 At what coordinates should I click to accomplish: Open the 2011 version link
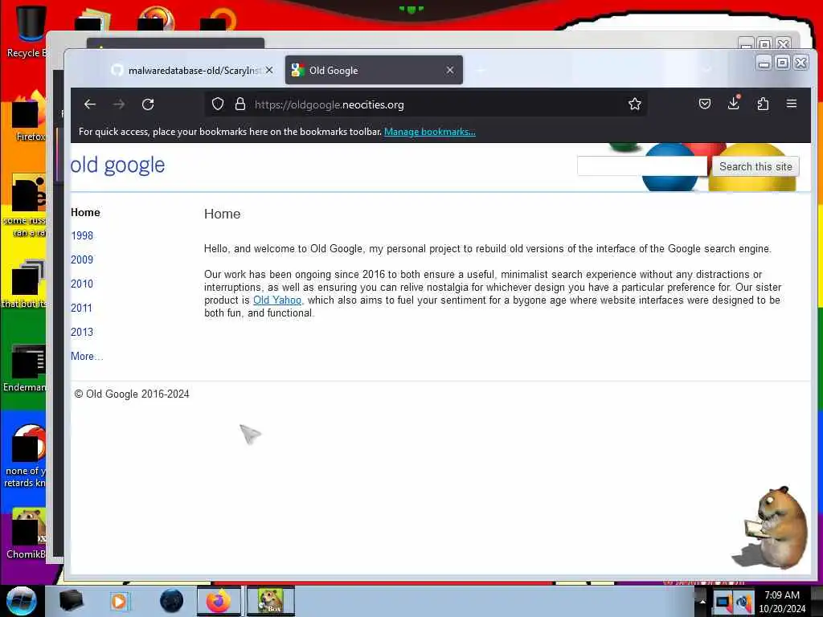81,308
